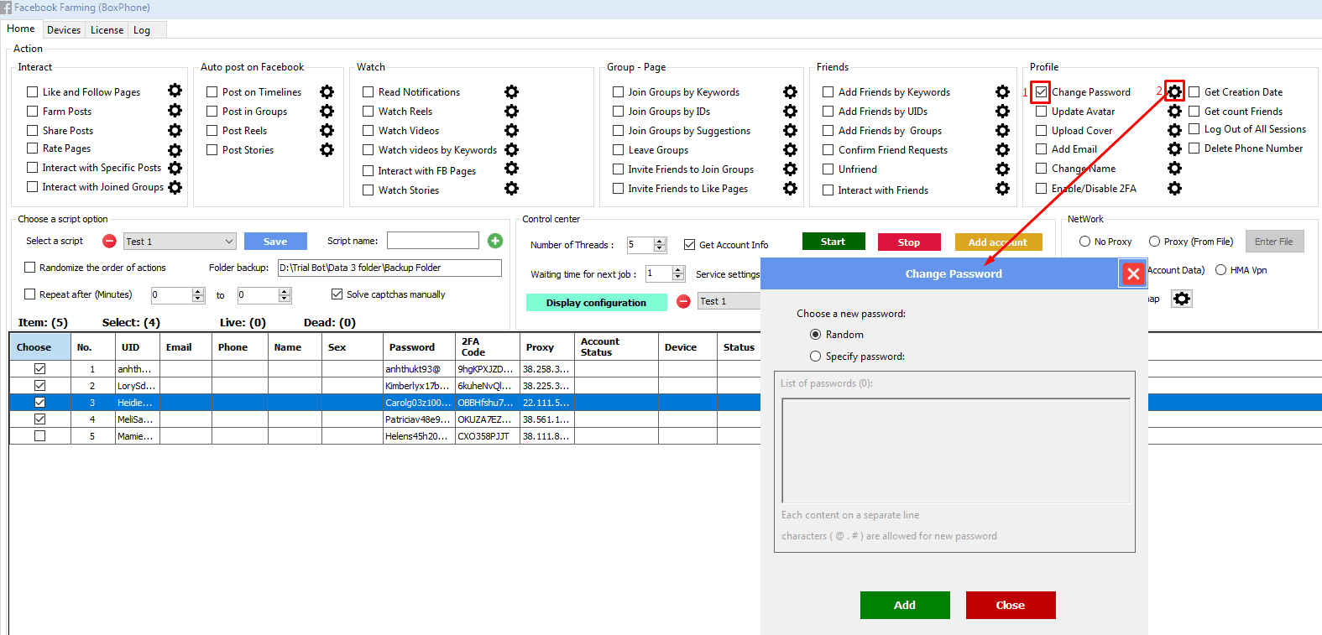1322x635 pixels.
Task: Increase the Repeat after minimum minutes
Action: tap(198, 292)
